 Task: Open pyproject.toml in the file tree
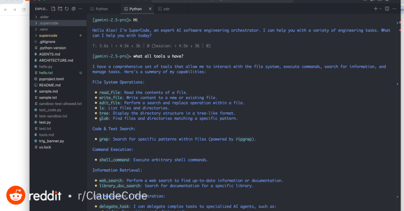[x=51, y=79]
